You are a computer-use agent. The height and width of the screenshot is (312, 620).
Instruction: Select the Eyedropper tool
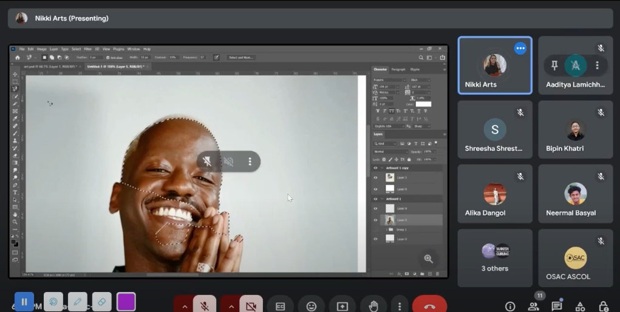tap(15, 118)
